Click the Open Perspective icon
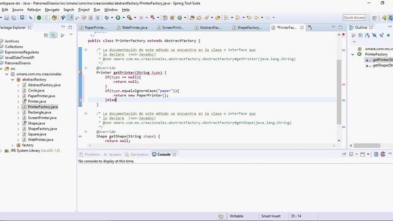 [x=375, y=18]
